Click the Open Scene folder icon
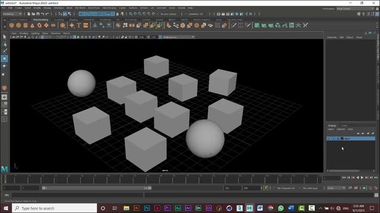The width and height of the screenshot is (380, 213). (33, 14)
